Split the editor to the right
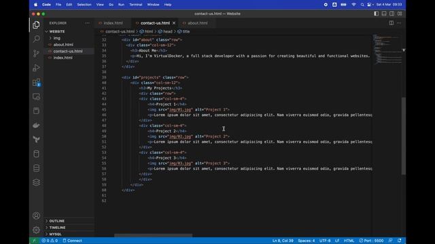This screenshot has width=435, height=244. 391,23
